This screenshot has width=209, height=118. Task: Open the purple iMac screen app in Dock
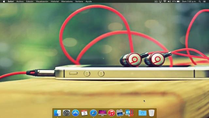pos(102,113)
